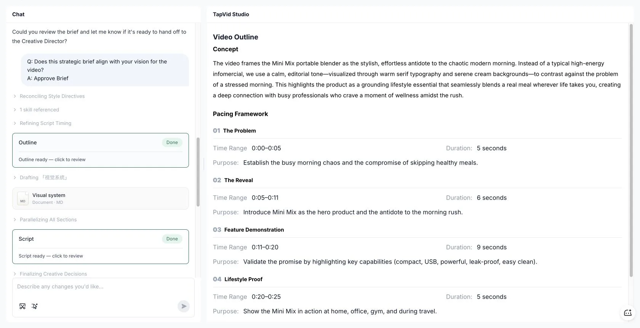Expand the Drafting 「视觉系统」 step

[40, 178]
